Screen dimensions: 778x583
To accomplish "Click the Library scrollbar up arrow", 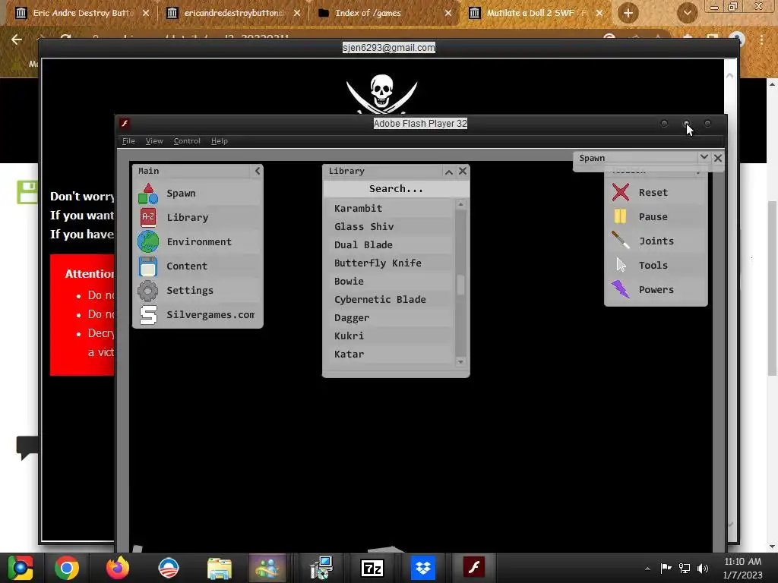I will coord(460,204).
